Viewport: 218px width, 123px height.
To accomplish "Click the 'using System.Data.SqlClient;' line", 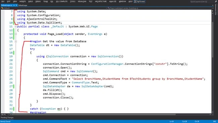I will [x=40, y=23].
